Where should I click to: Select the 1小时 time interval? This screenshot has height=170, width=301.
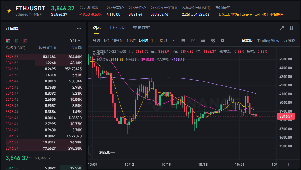(131, 41)
